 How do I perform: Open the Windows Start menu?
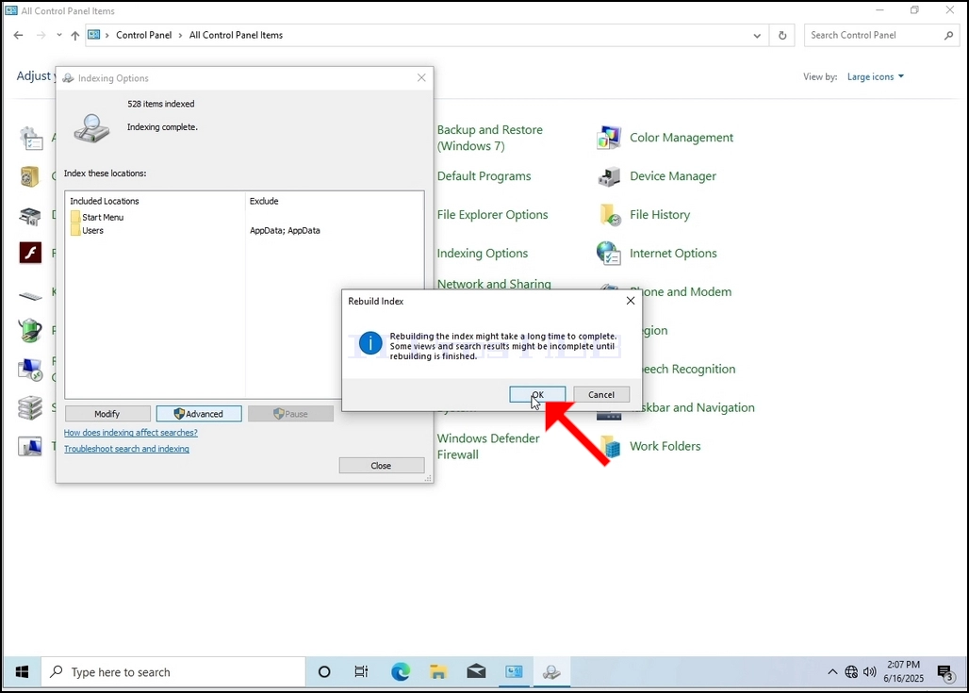[22, 672]
